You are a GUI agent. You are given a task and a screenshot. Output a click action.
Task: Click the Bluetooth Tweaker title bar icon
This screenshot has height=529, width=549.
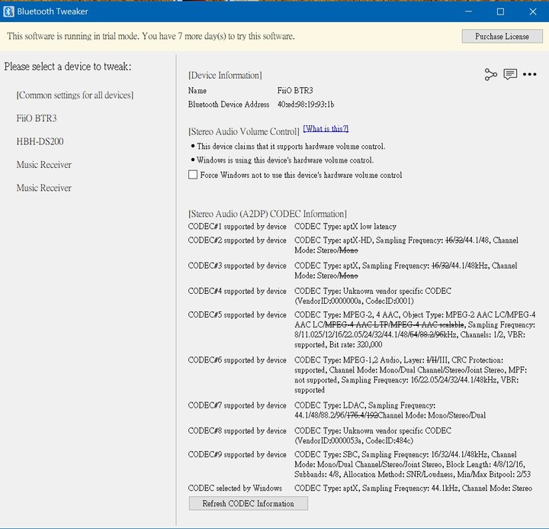(8, 11)
